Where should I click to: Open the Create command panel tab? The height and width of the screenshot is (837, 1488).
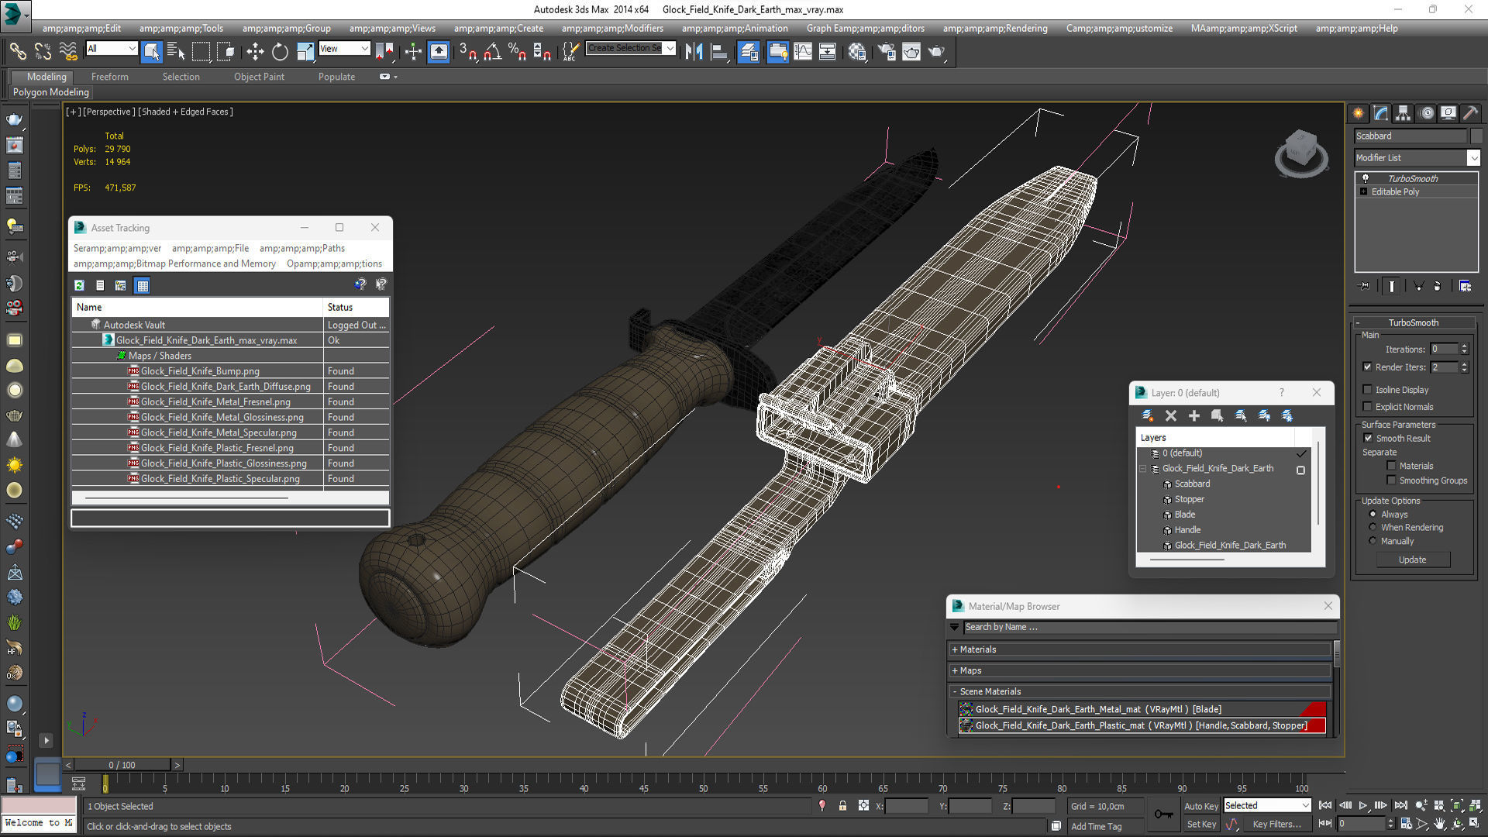point(1359,113)
